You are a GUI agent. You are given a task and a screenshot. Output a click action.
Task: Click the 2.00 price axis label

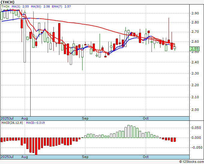tap(195, 110)
